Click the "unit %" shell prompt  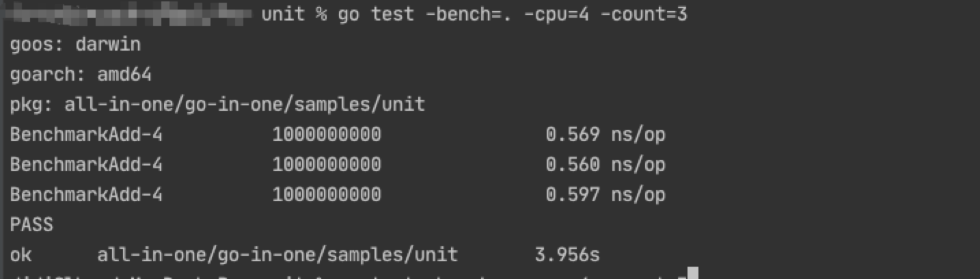pyautogui.click(x=293, y=15)
